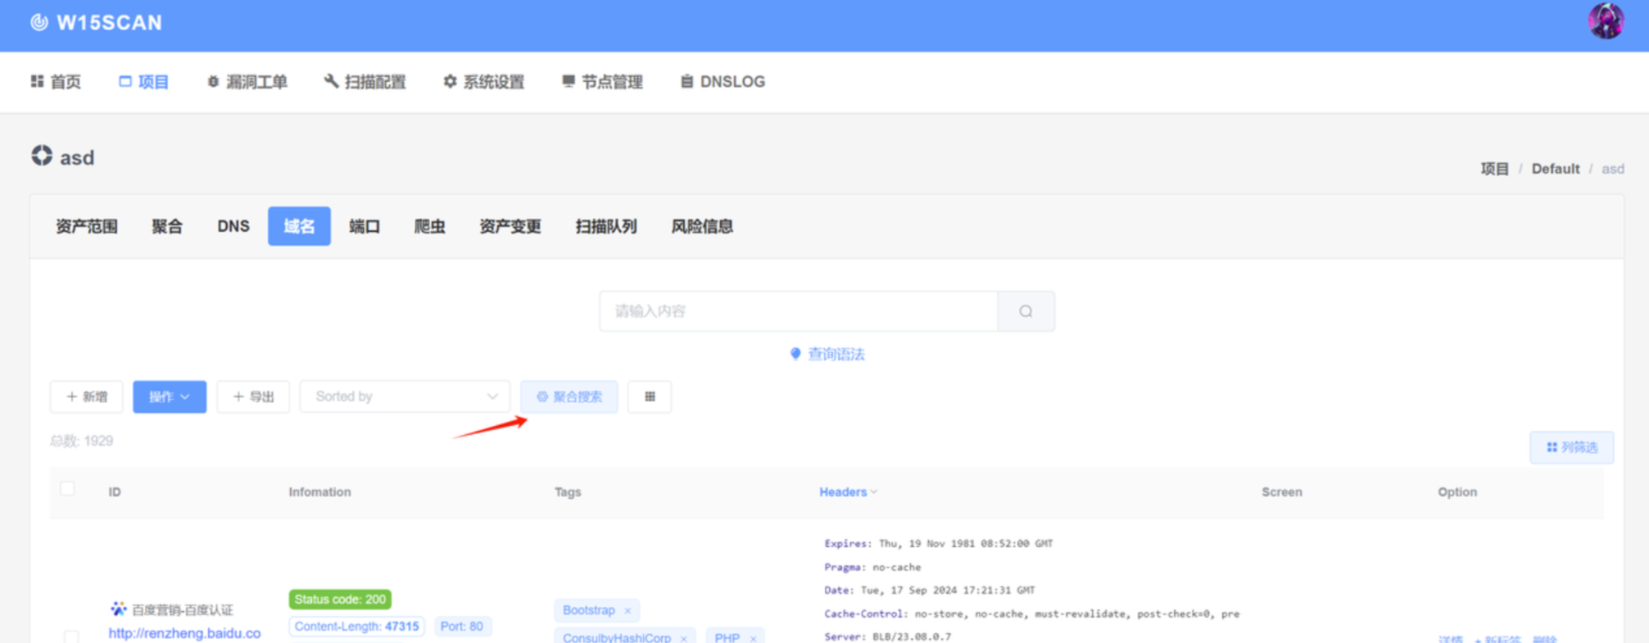The width and height of the screenshot is (1649, 643).
Task: Switch to 爬虫 tab
Action: pos(429,226)
